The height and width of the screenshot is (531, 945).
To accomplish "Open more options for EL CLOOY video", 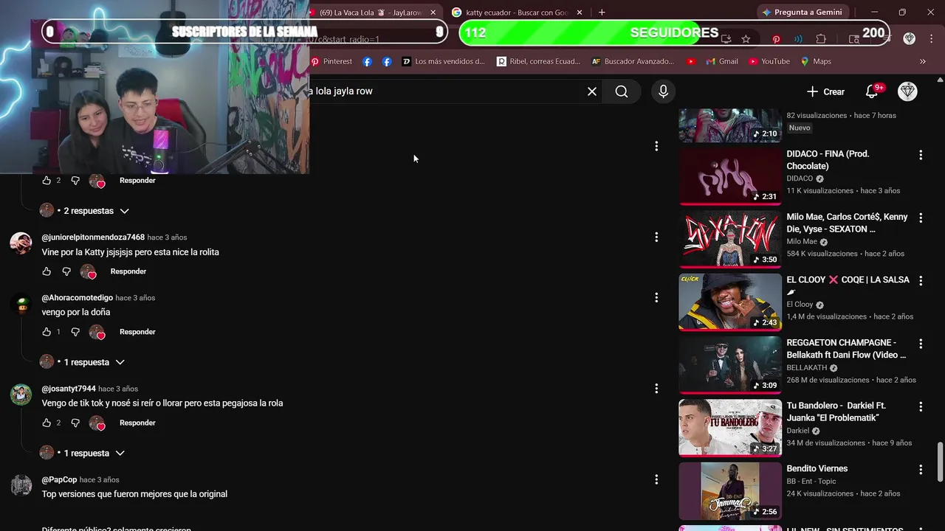I will click(921, 280).
